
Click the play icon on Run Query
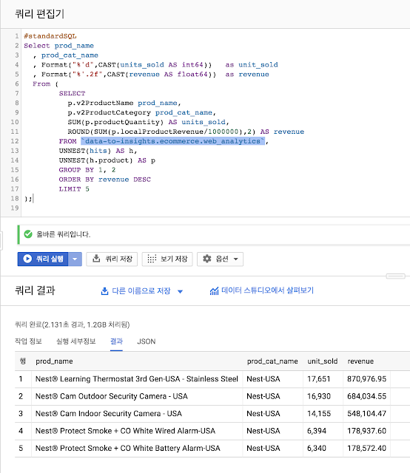[x=27, y=259]
